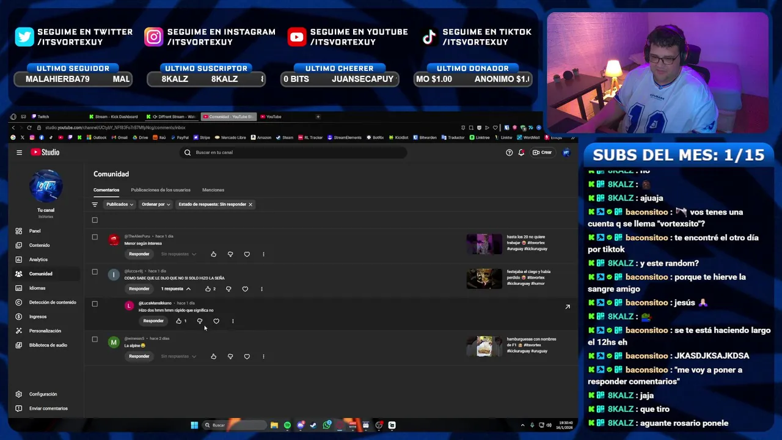Collapse the 1 respuesta thread
Screen dimensions: 782x440
pos(176,289)
